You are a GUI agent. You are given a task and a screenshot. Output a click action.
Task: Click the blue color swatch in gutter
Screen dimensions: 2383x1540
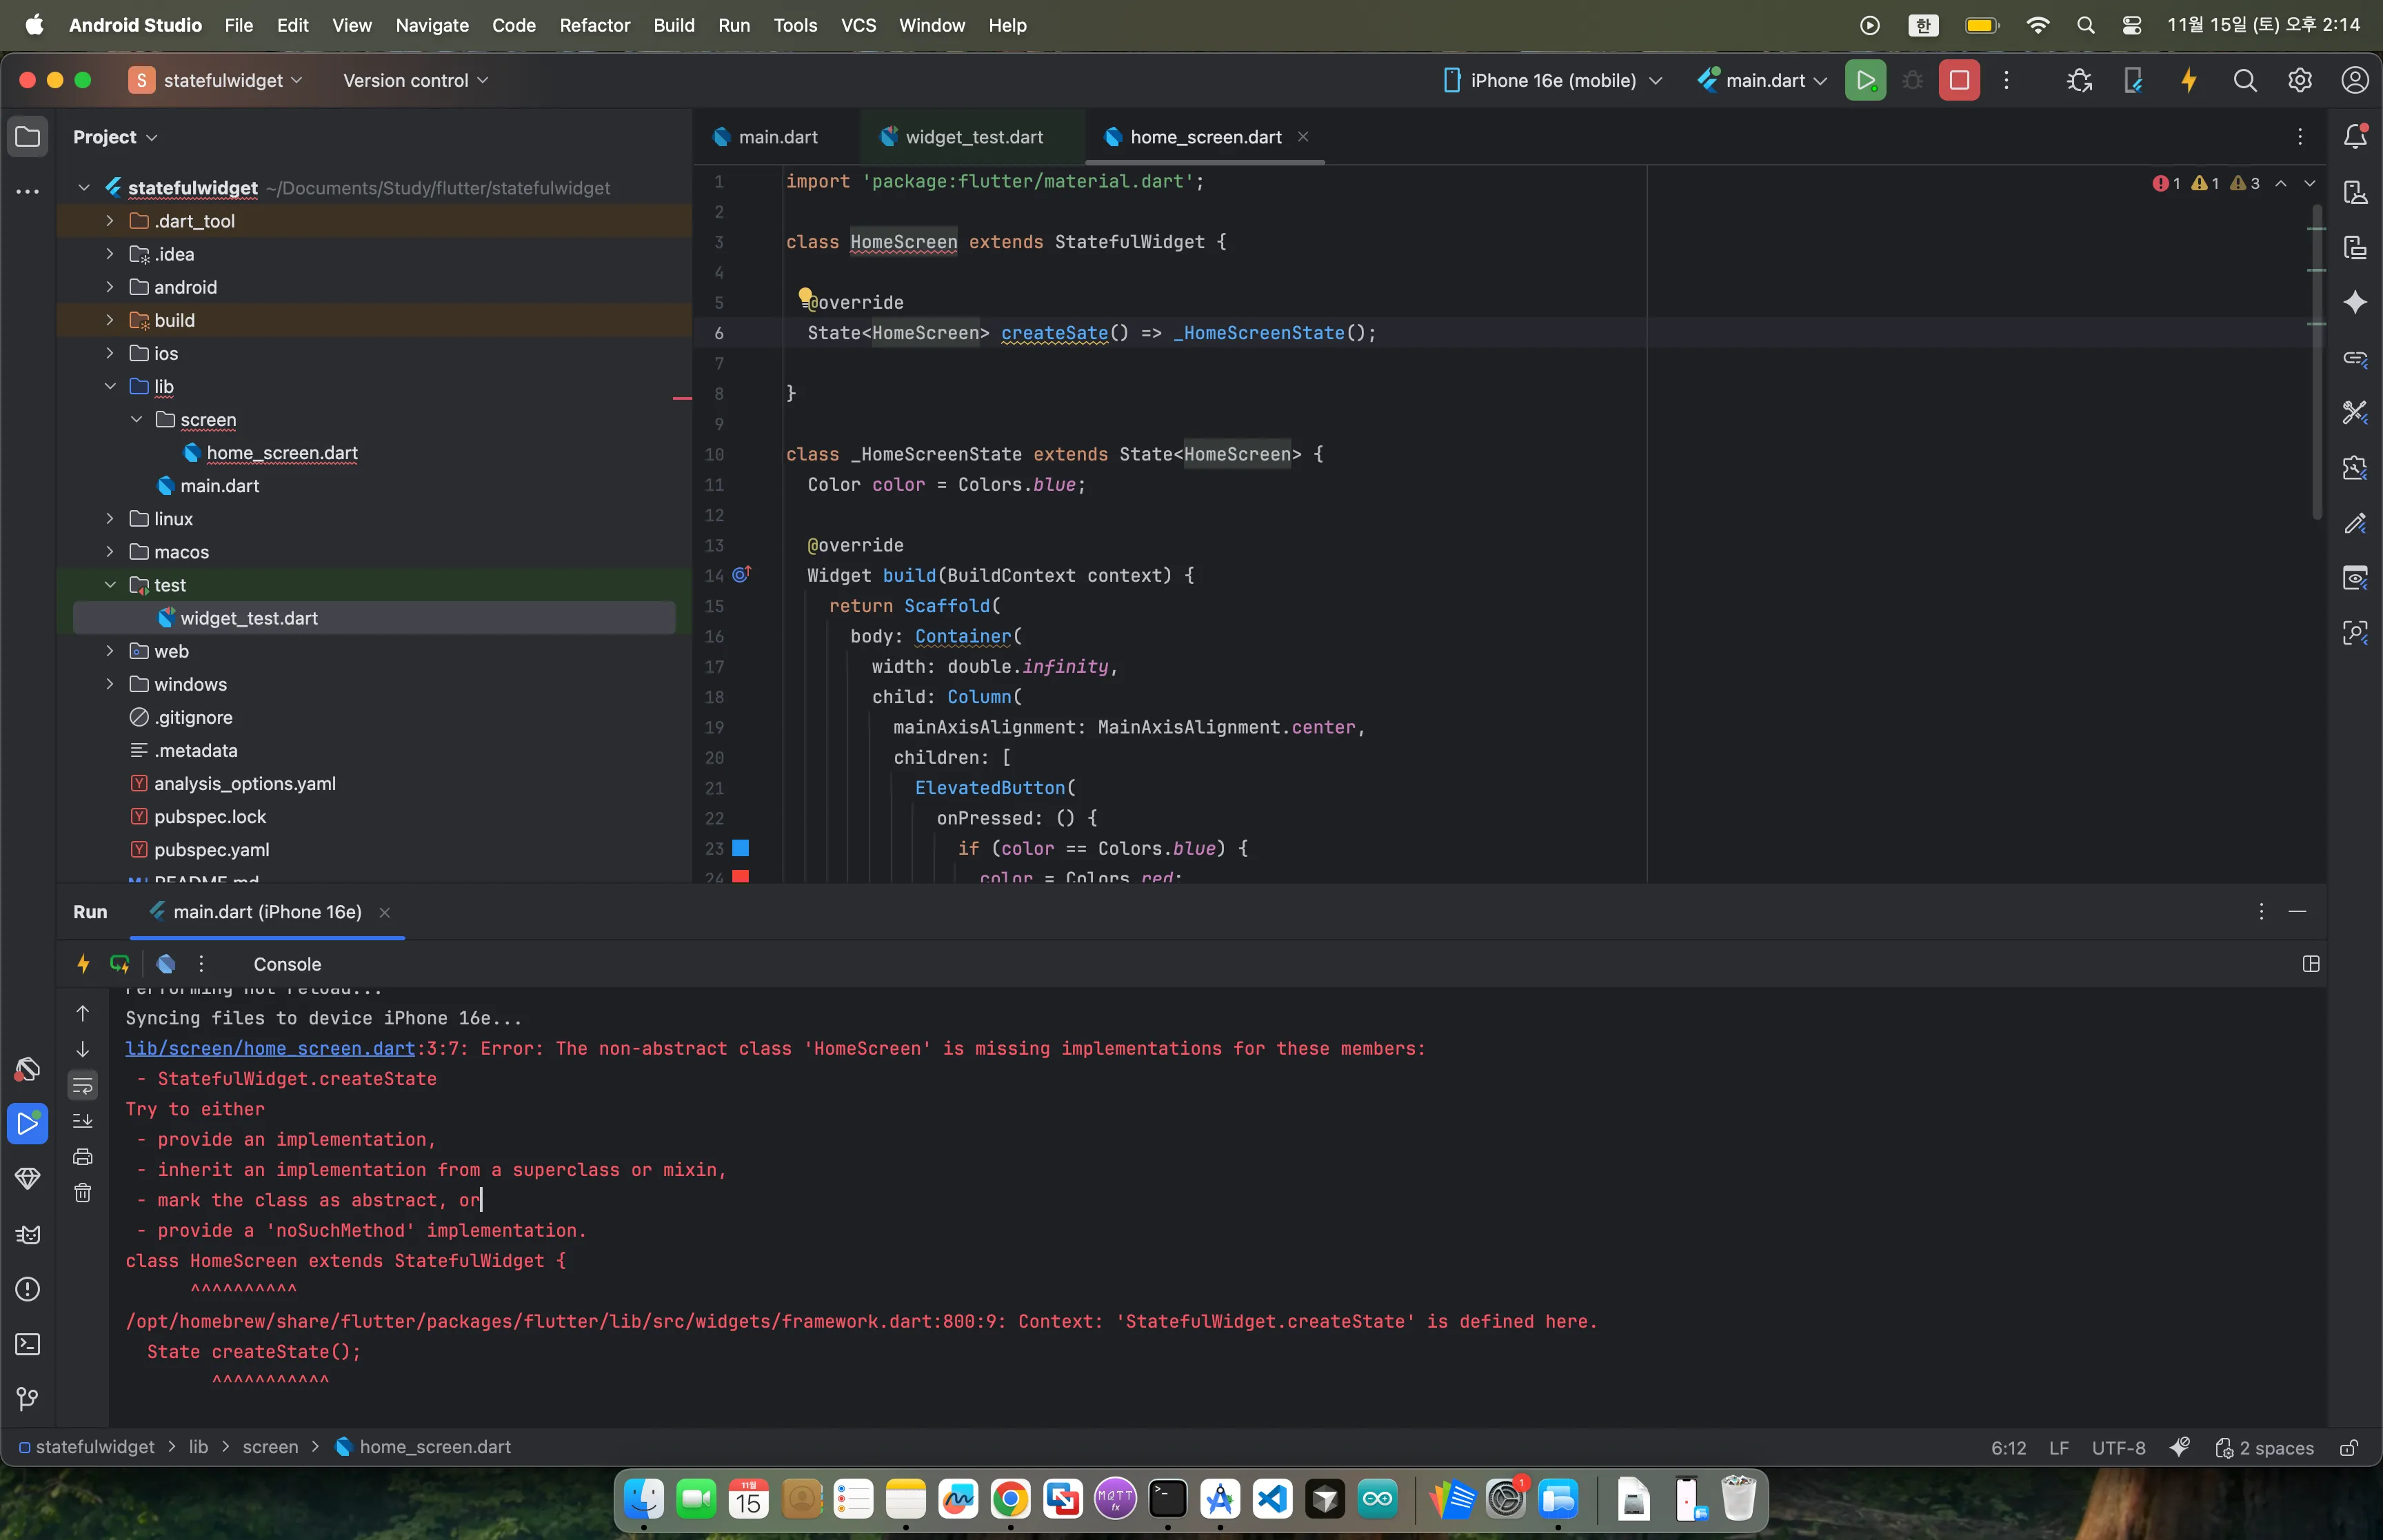[741, 848]
